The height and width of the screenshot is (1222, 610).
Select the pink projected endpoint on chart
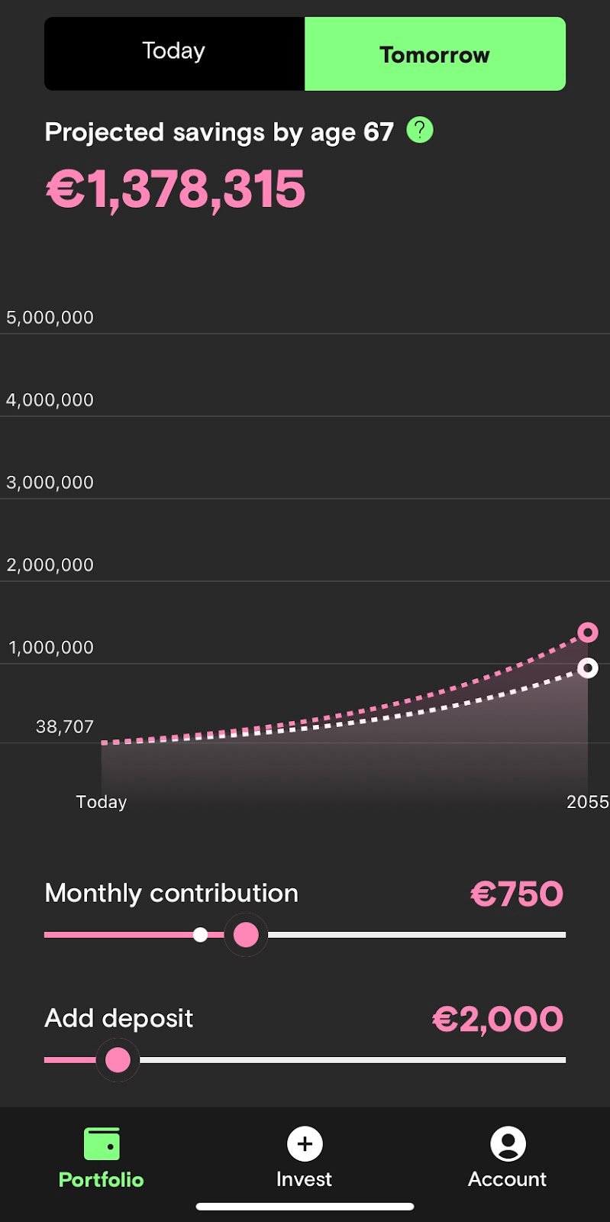tap(587, 632)
